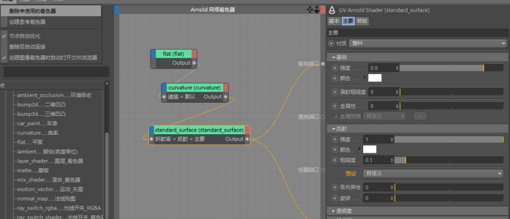Click curvature node's red square

(226, 87)
